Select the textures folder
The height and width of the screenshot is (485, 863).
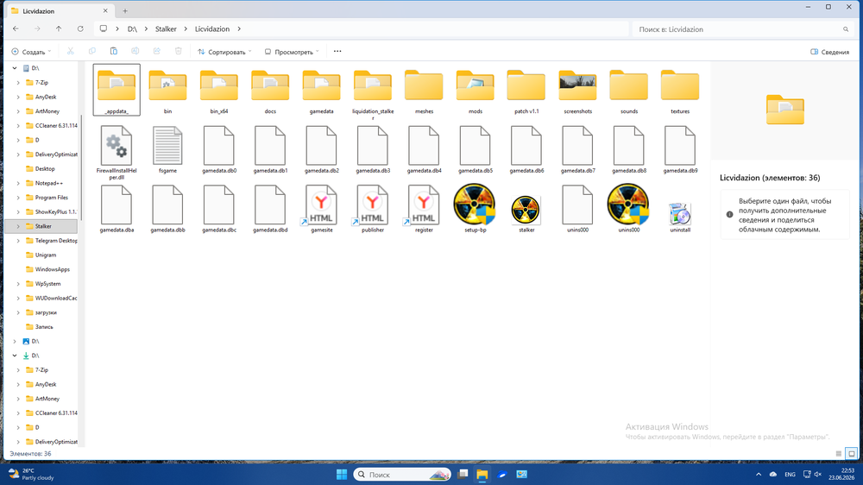(x=680, y=86)
